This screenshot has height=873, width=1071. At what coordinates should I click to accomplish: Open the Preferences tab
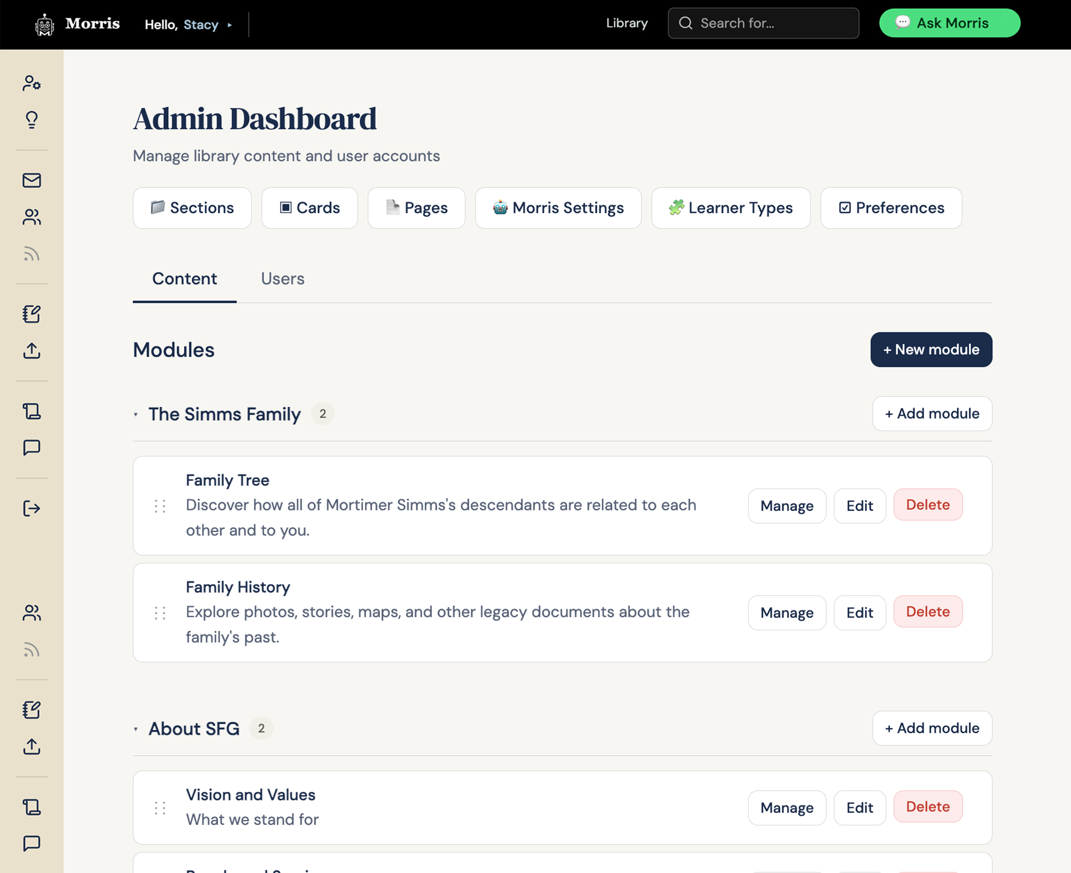pyautogui.click(x=891, y=208)
